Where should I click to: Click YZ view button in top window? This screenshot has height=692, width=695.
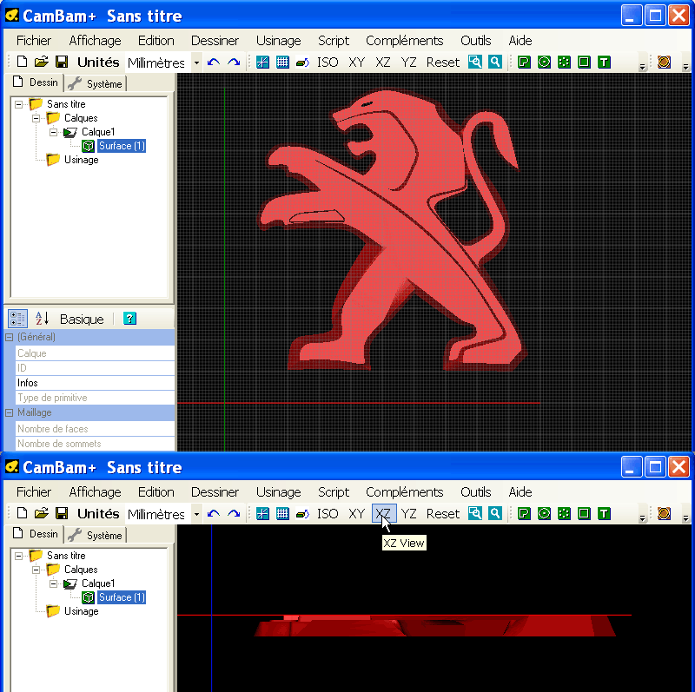tap(408, 63)
